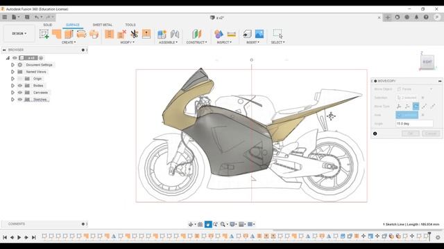Select the Unstitch tool
Image resolution: width=444 pixels, height=249 pixels.
click(x=121, y=34)
